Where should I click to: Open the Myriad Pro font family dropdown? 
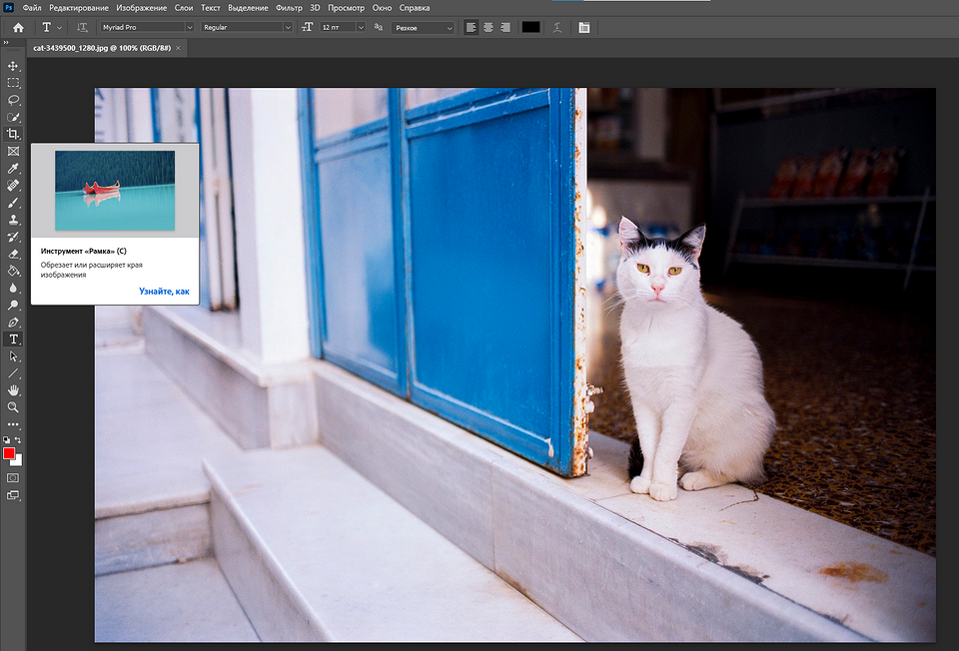click(x=147, y=27)
